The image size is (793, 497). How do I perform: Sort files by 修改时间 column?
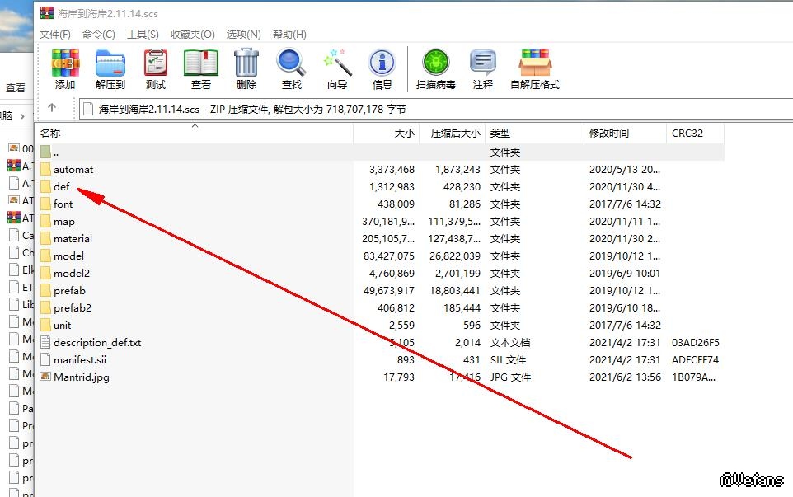pos(608,133)
